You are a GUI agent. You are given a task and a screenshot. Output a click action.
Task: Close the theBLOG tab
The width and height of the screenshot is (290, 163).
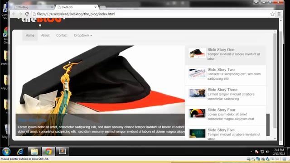[x=96, y=7]
